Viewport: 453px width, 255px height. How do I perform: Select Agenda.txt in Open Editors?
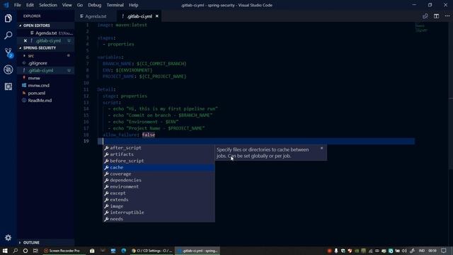point(45,33)
